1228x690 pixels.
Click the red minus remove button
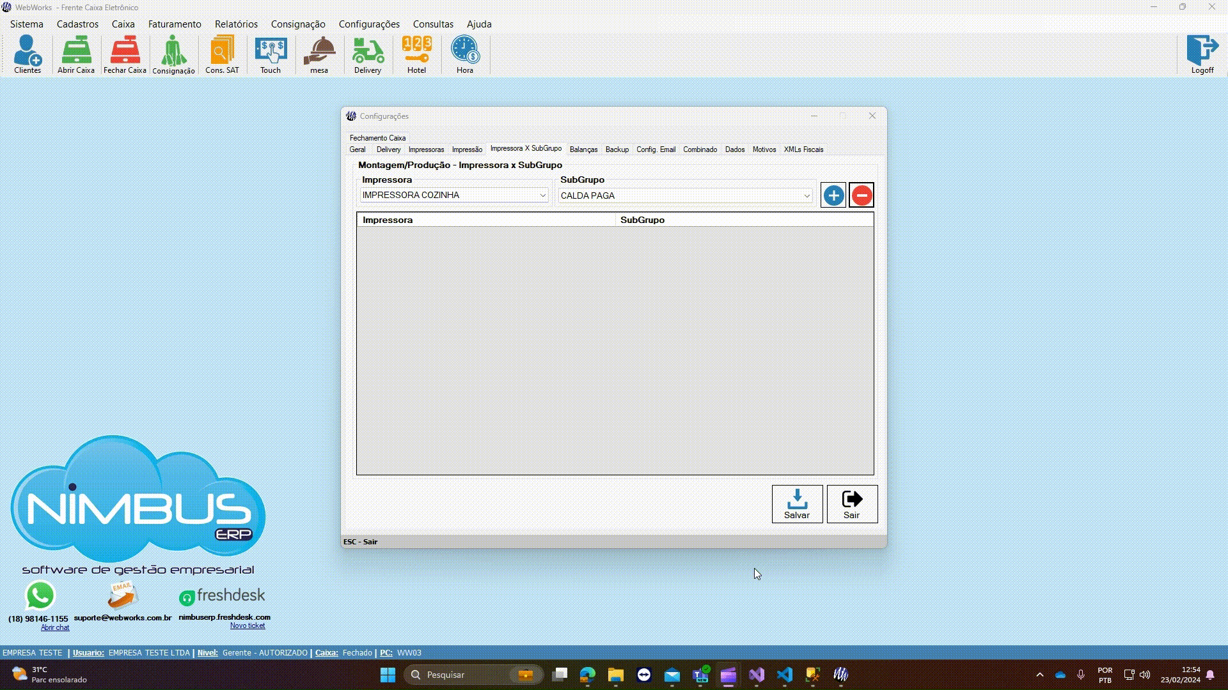pyautogui.click(x=862, y=195)
